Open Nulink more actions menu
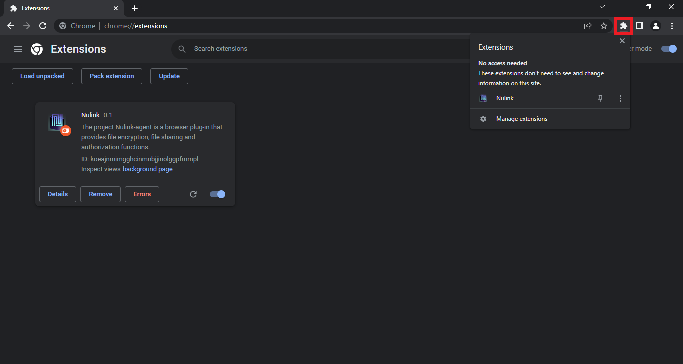Viewport: 683px width, 364px height. 620,99
